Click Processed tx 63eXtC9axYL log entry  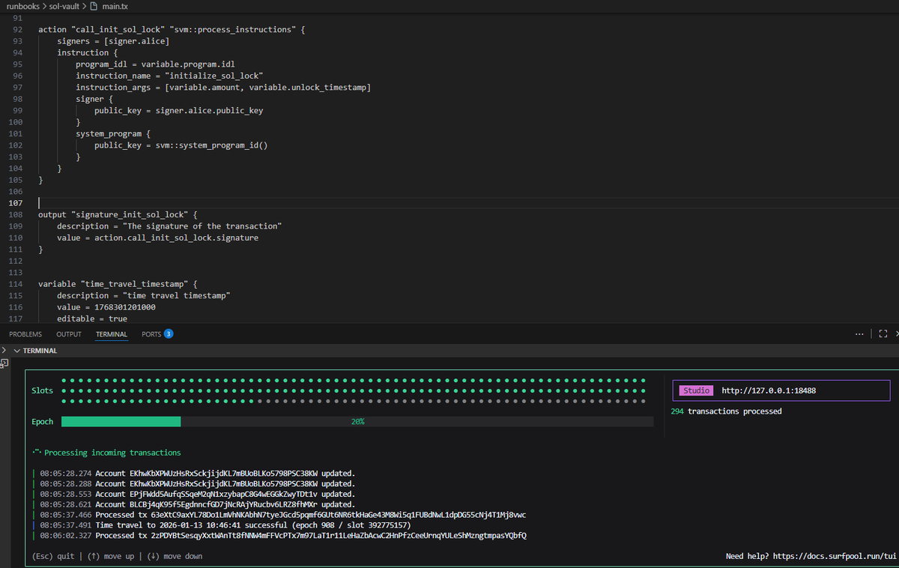(x=282, y=515)
